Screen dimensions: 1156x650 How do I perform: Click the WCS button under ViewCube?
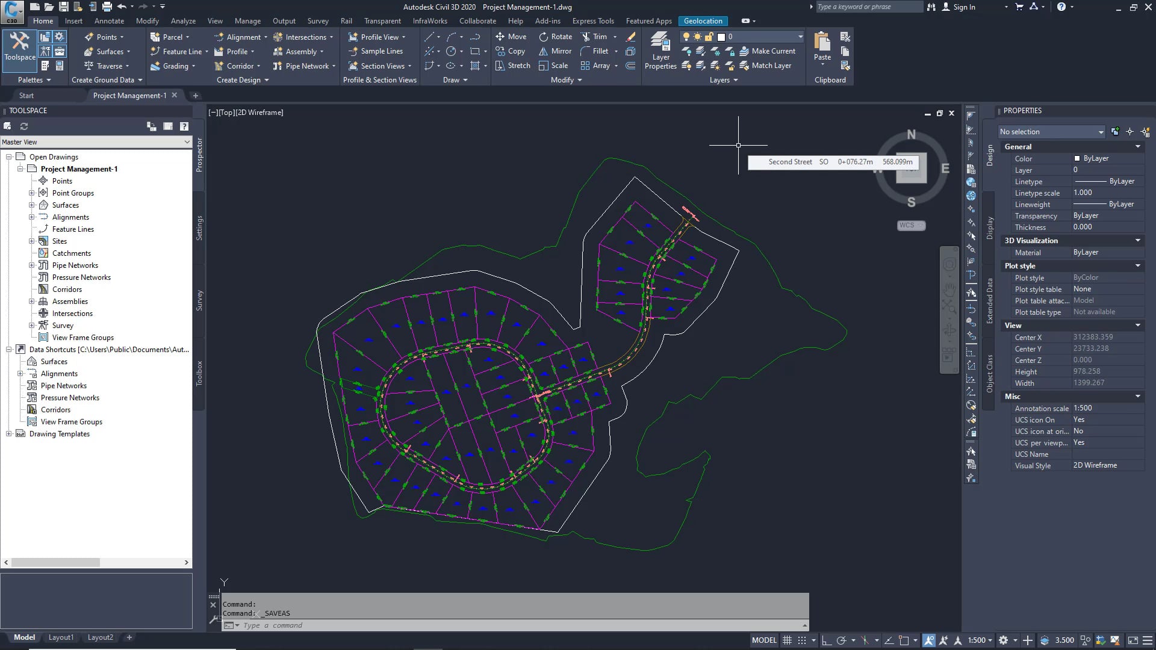point(910,226)
